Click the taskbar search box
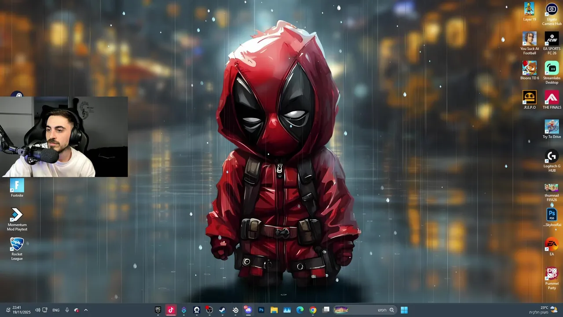This screenshot has width=563, height=317. point(364,310)
